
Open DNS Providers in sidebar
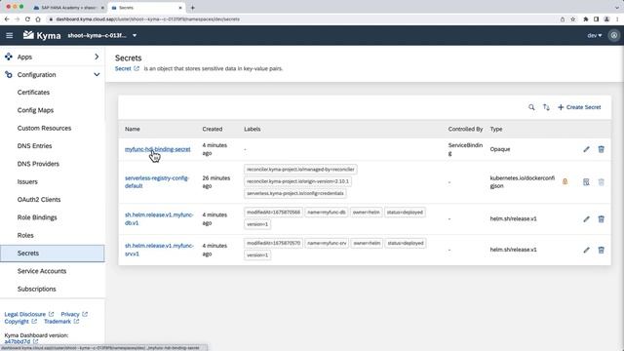click(x=38, y=164)
